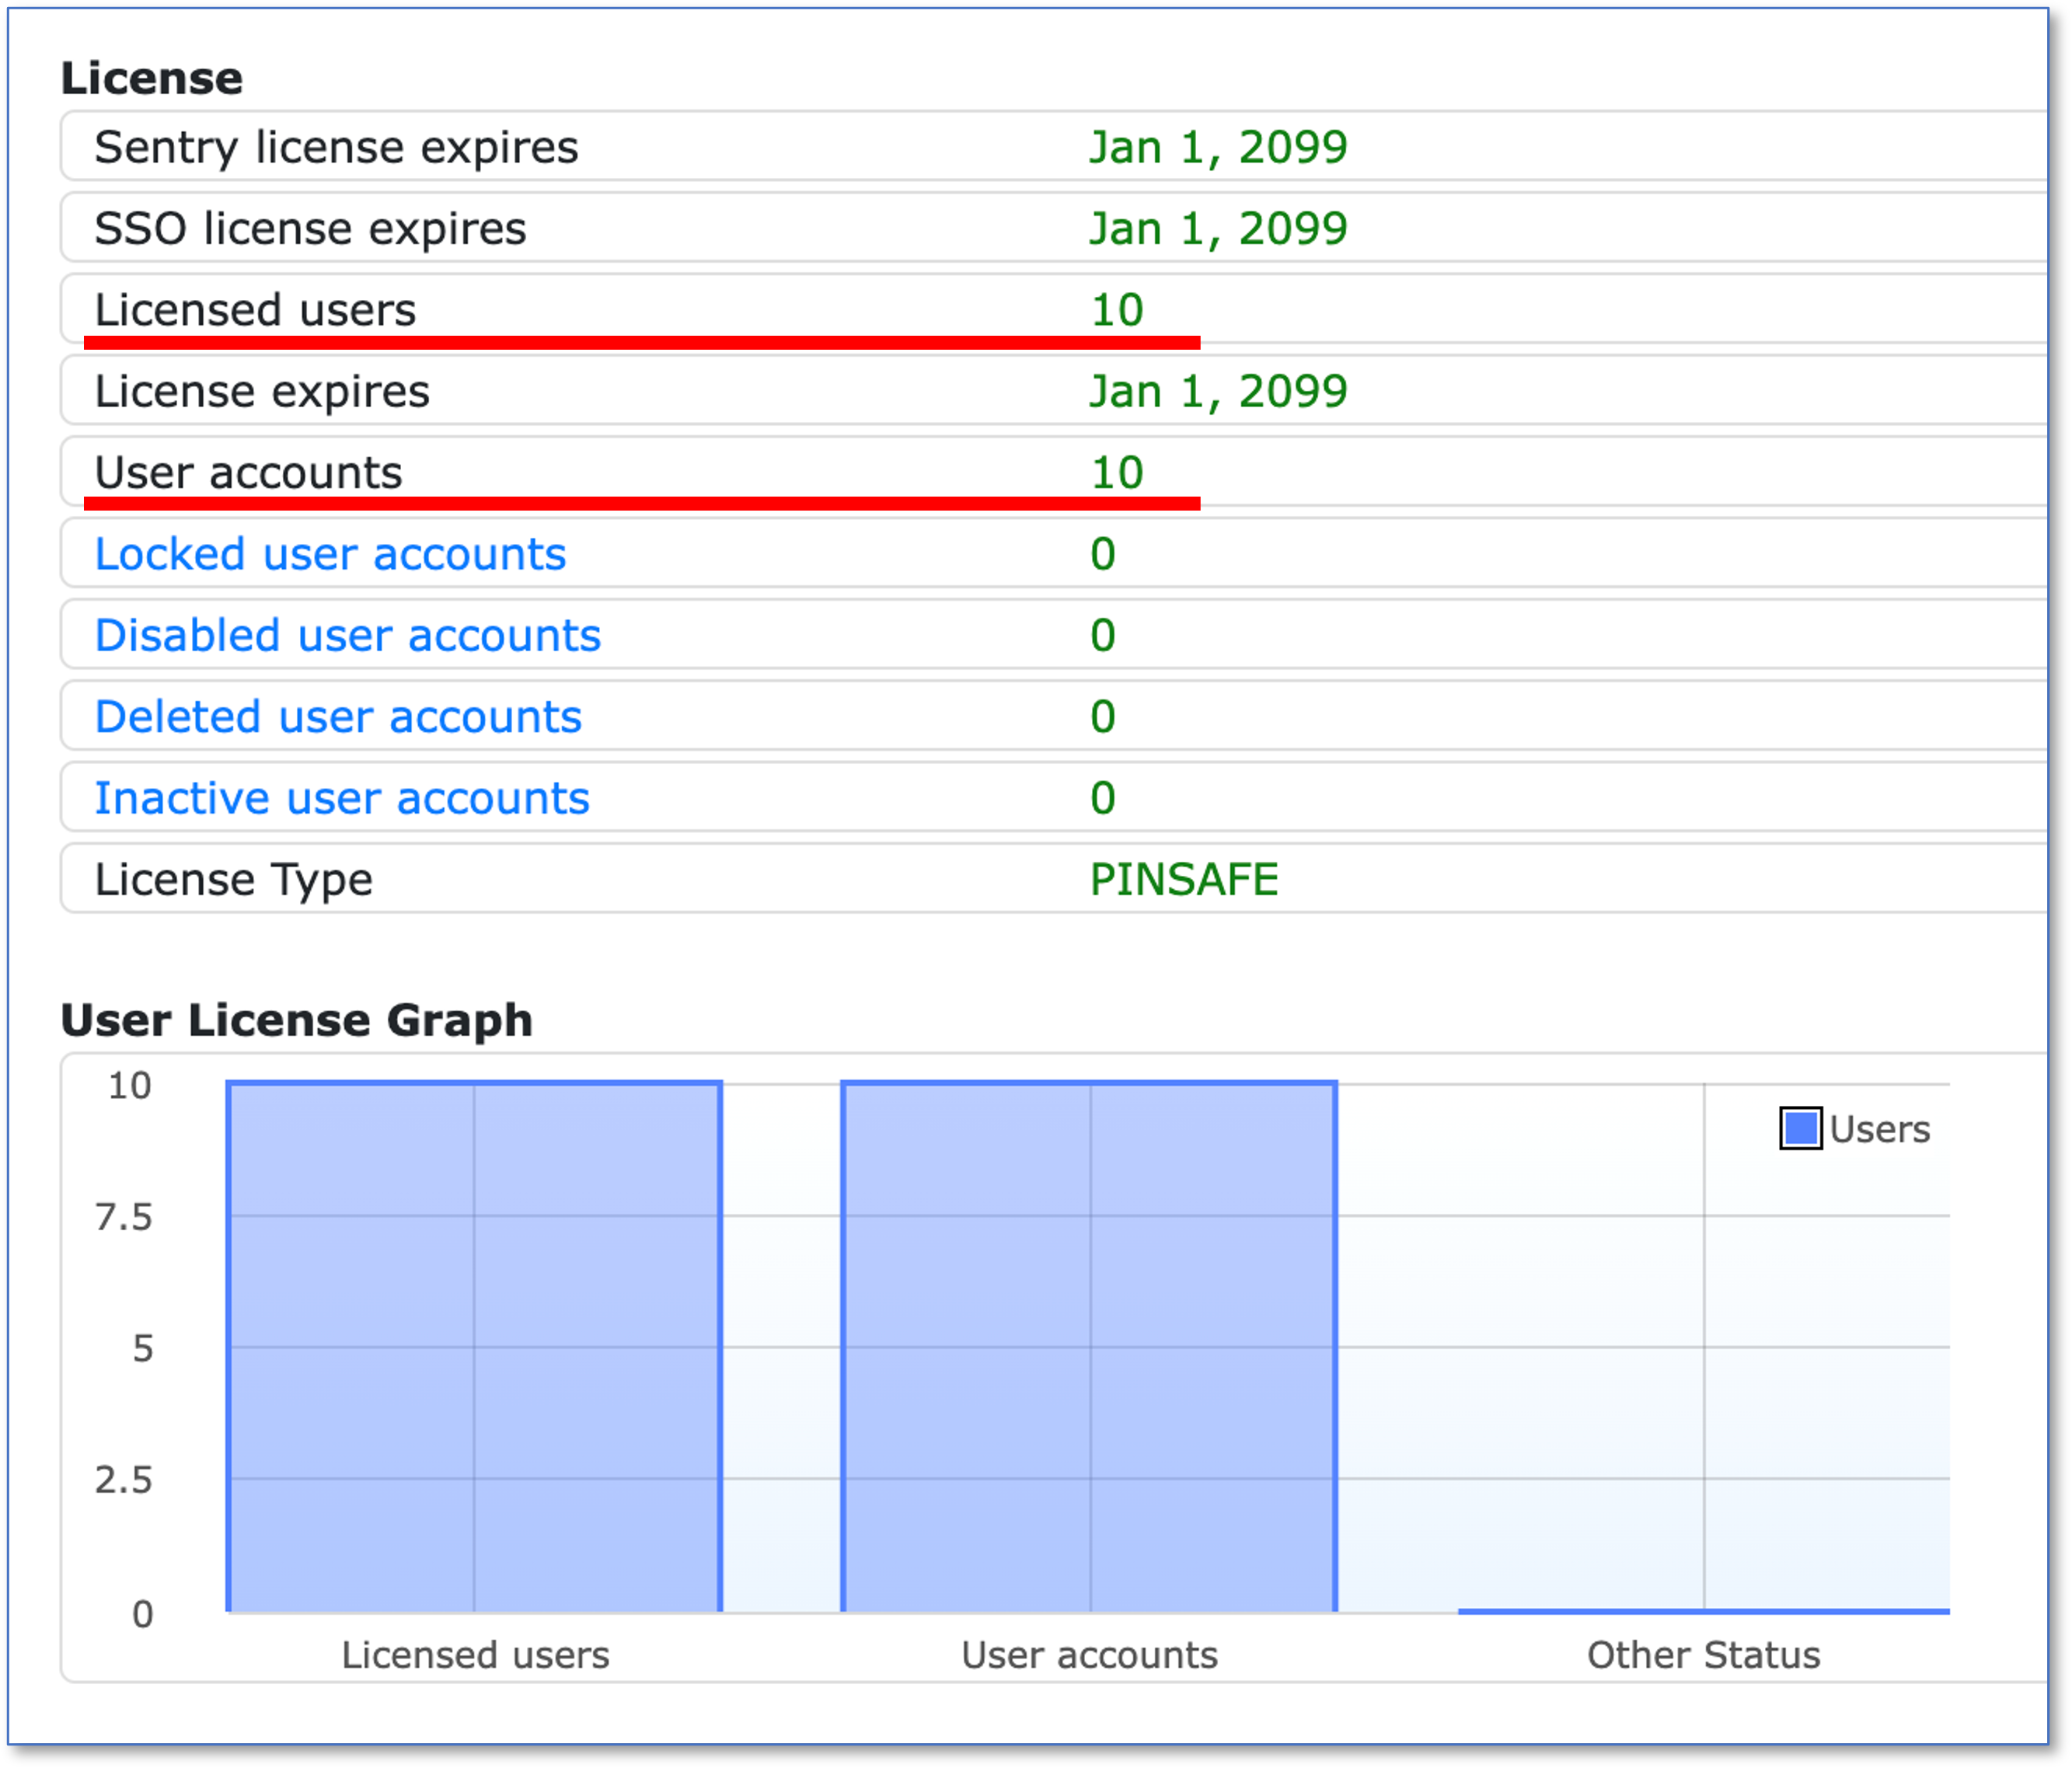Click the Users legend label

pyautogui.click(x=1879, y=1129)
